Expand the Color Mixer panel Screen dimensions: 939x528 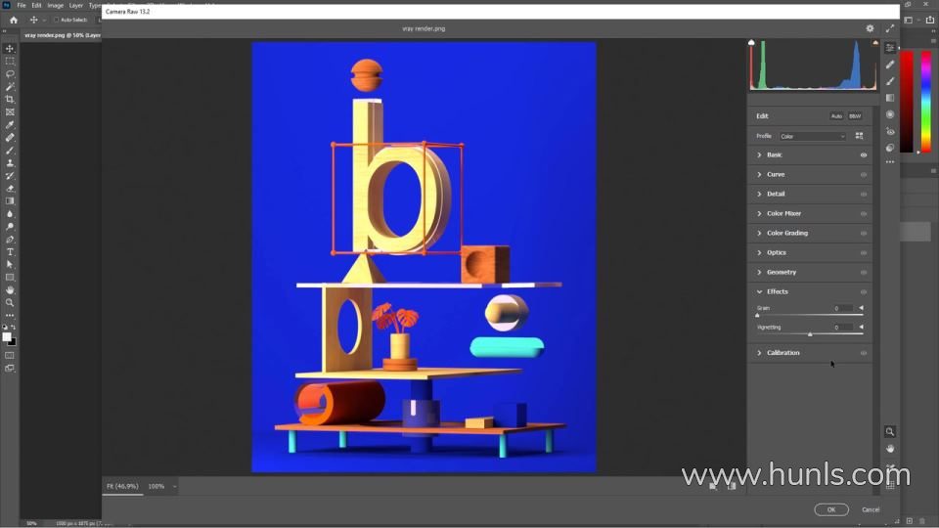[759, 214]
